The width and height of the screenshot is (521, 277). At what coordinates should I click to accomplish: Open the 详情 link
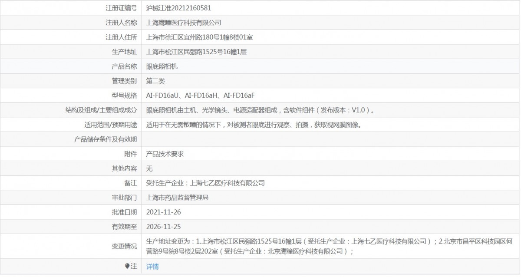152,266
